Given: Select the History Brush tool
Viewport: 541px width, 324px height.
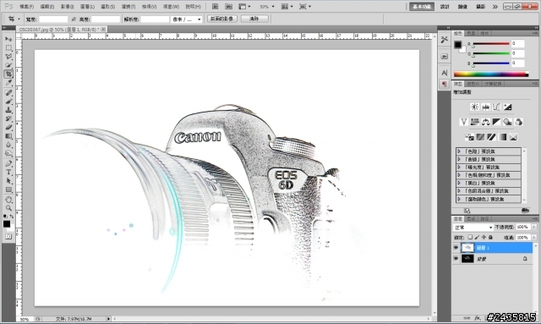Looking at the screenshot, I should 8,118.
